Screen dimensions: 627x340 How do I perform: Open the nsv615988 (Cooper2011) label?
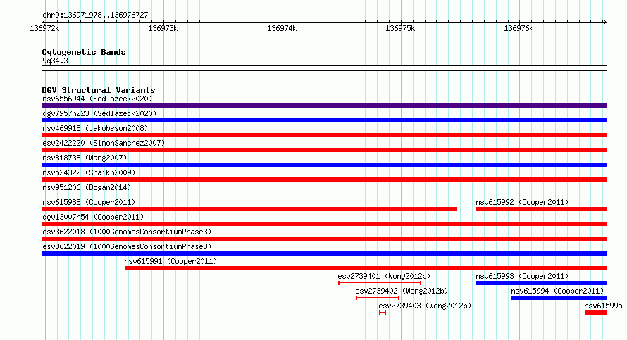point(89,202)
